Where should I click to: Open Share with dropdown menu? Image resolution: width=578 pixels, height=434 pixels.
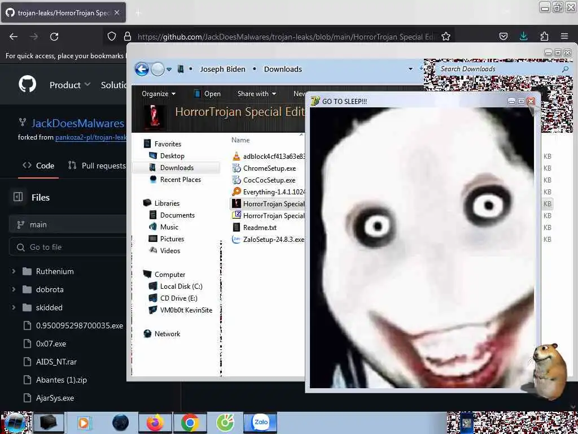tap(257, 94)
